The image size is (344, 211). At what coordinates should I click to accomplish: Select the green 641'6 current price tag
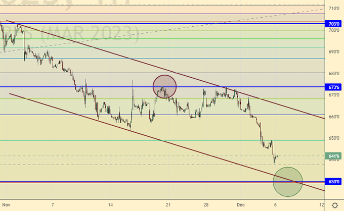[x=334, y=156]
